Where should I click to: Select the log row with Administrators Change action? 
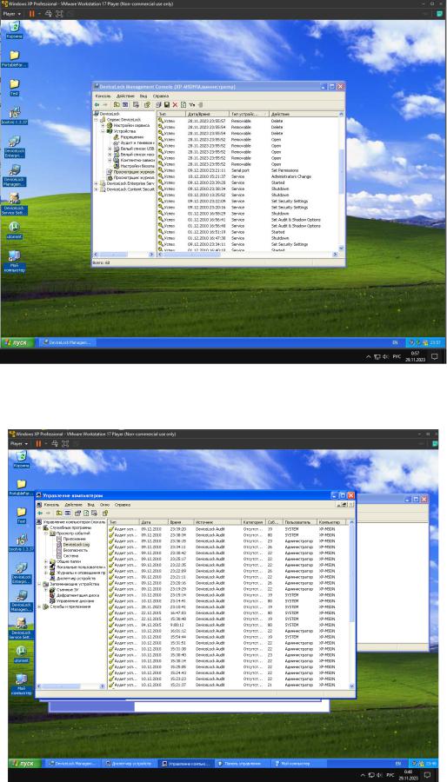point(248,176)
